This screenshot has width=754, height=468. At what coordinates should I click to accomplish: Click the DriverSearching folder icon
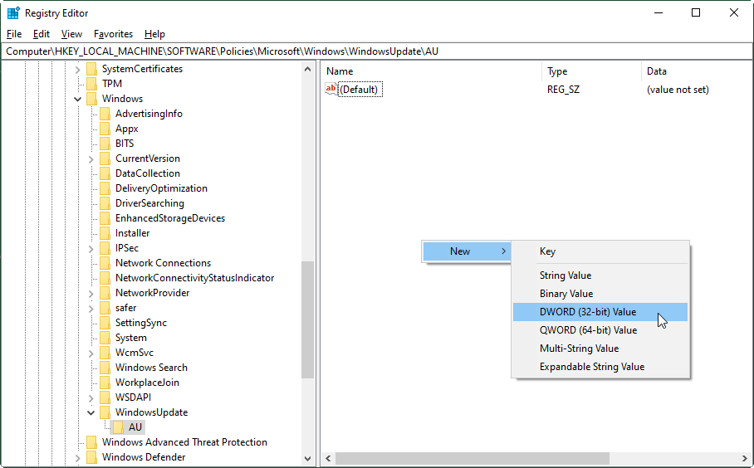(x=105, y=203)
